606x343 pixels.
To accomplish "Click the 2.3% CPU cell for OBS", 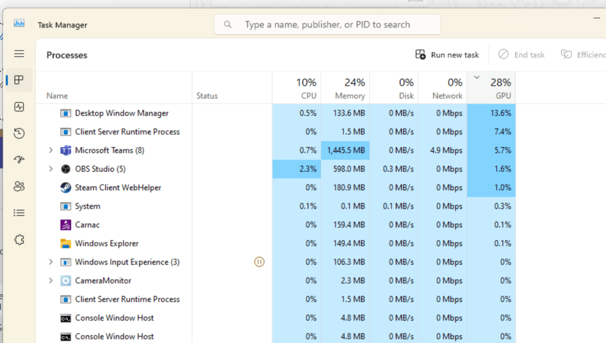I will (x=296, y=169).
